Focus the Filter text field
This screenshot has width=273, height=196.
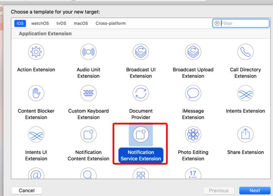click(241, 23)
